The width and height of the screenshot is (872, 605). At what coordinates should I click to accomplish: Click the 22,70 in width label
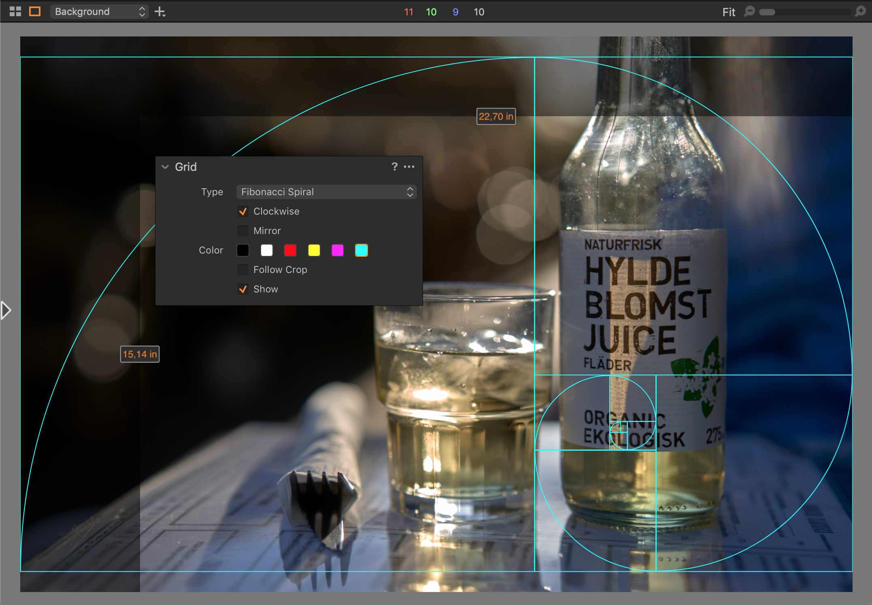point(496,117)
